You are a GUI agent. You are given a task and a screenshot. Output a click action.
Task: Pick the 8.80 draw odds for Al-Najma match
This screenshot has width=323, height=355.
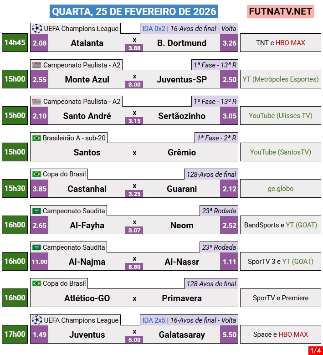pos(134,267)
